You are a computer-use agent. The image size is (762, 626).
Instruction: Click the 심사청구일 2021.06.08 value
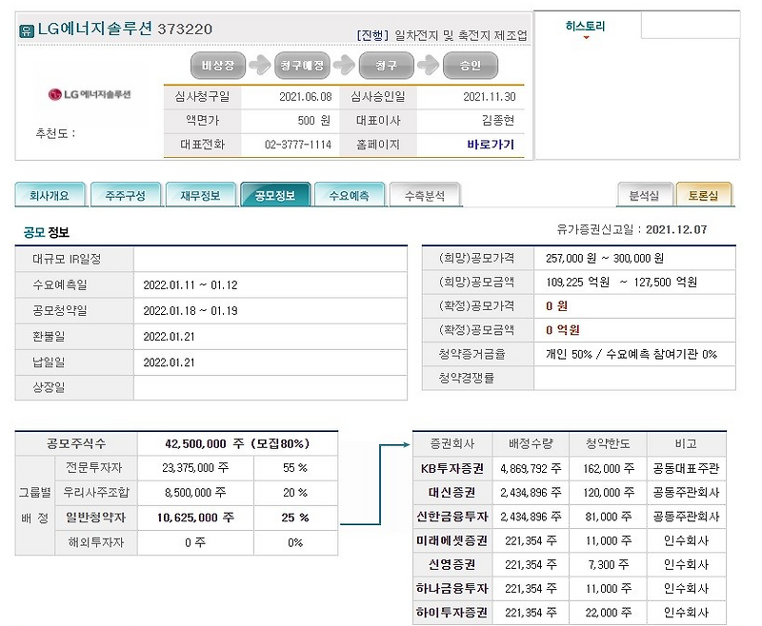pyautogui.click(x=305, y=97)
